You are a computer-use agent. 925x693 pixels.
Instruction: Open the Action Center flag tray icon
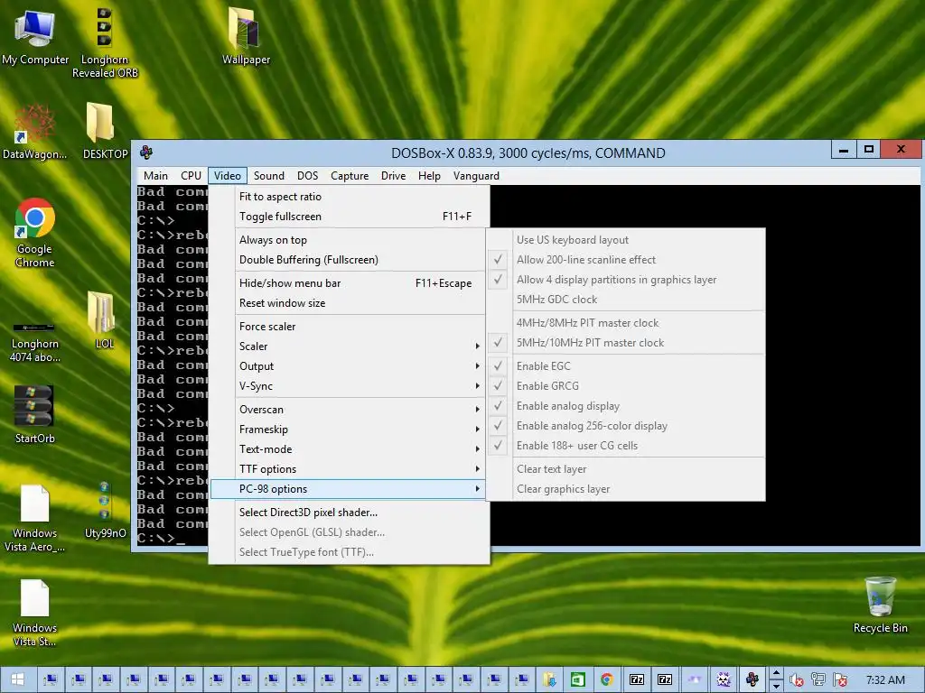pyautogui.click(x=840, y=679)
